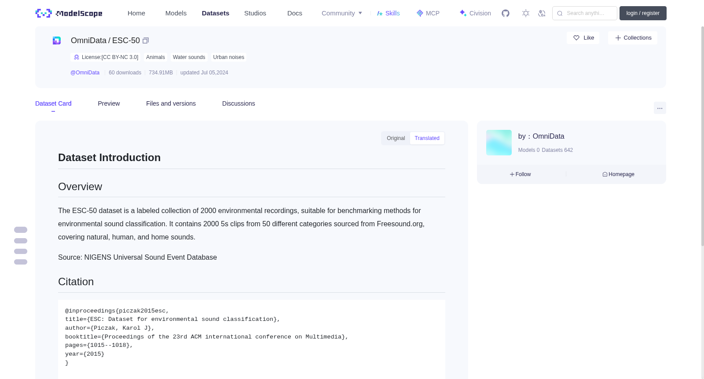The image size is (704, 379).
Task: Click the "@inproceedings{piczak2015esc," citation line
Action: (117, 311)
